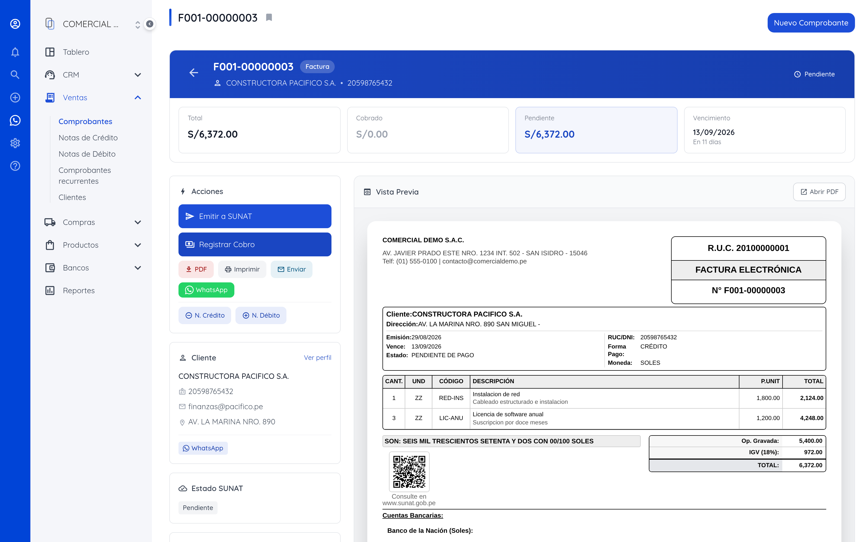The width and height of the screenshot is (868, 542).
Task: Click Registrar Cobro button
Action: coord(255,244)
